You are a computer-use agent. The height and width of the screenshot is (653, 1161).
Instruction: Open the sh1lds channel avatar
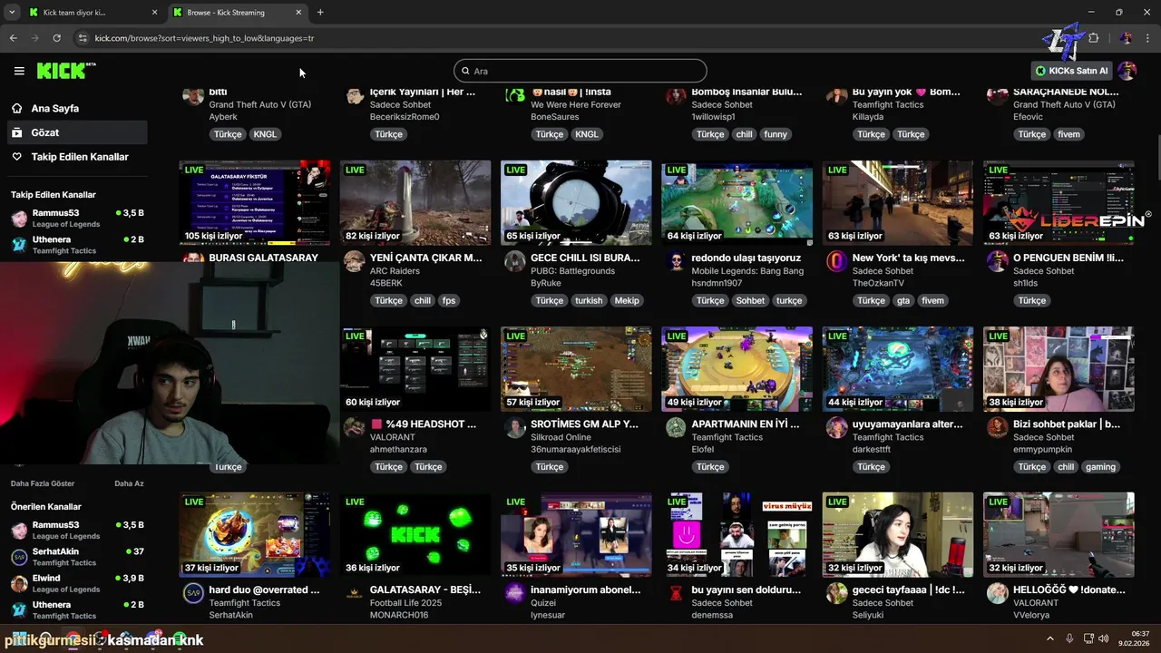coord(998,262)
